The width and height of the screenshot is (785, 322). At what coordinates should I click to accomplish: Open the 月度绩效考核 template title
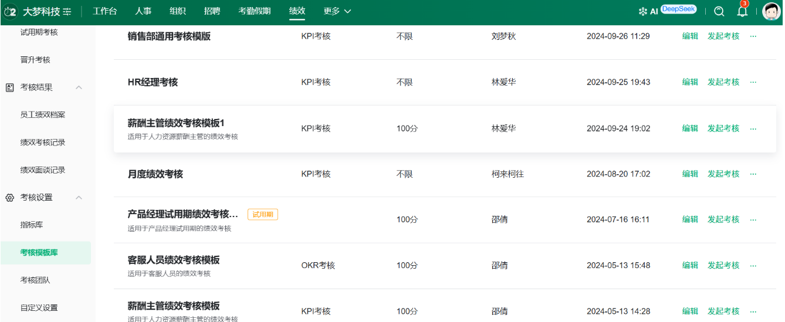pos(155,174)
